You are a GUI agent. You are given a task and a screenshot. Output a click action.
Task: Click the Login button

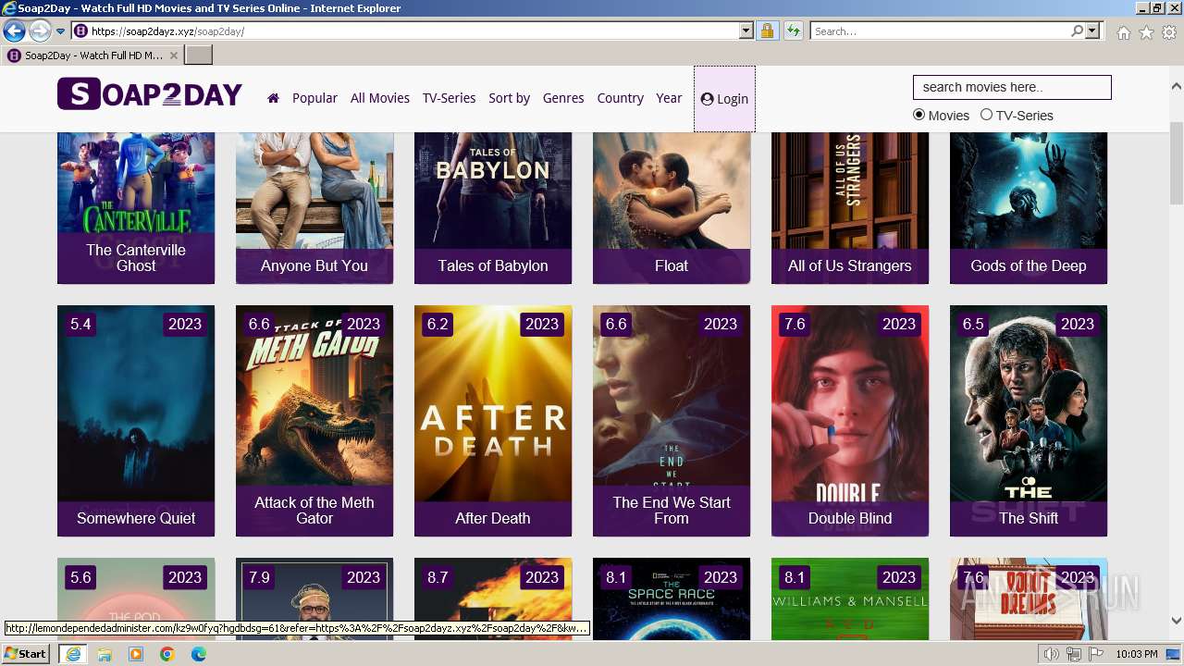pos(724,99)
